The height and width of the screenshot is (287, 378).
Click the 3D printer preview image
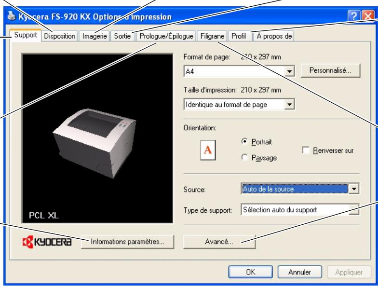point(94,144)
